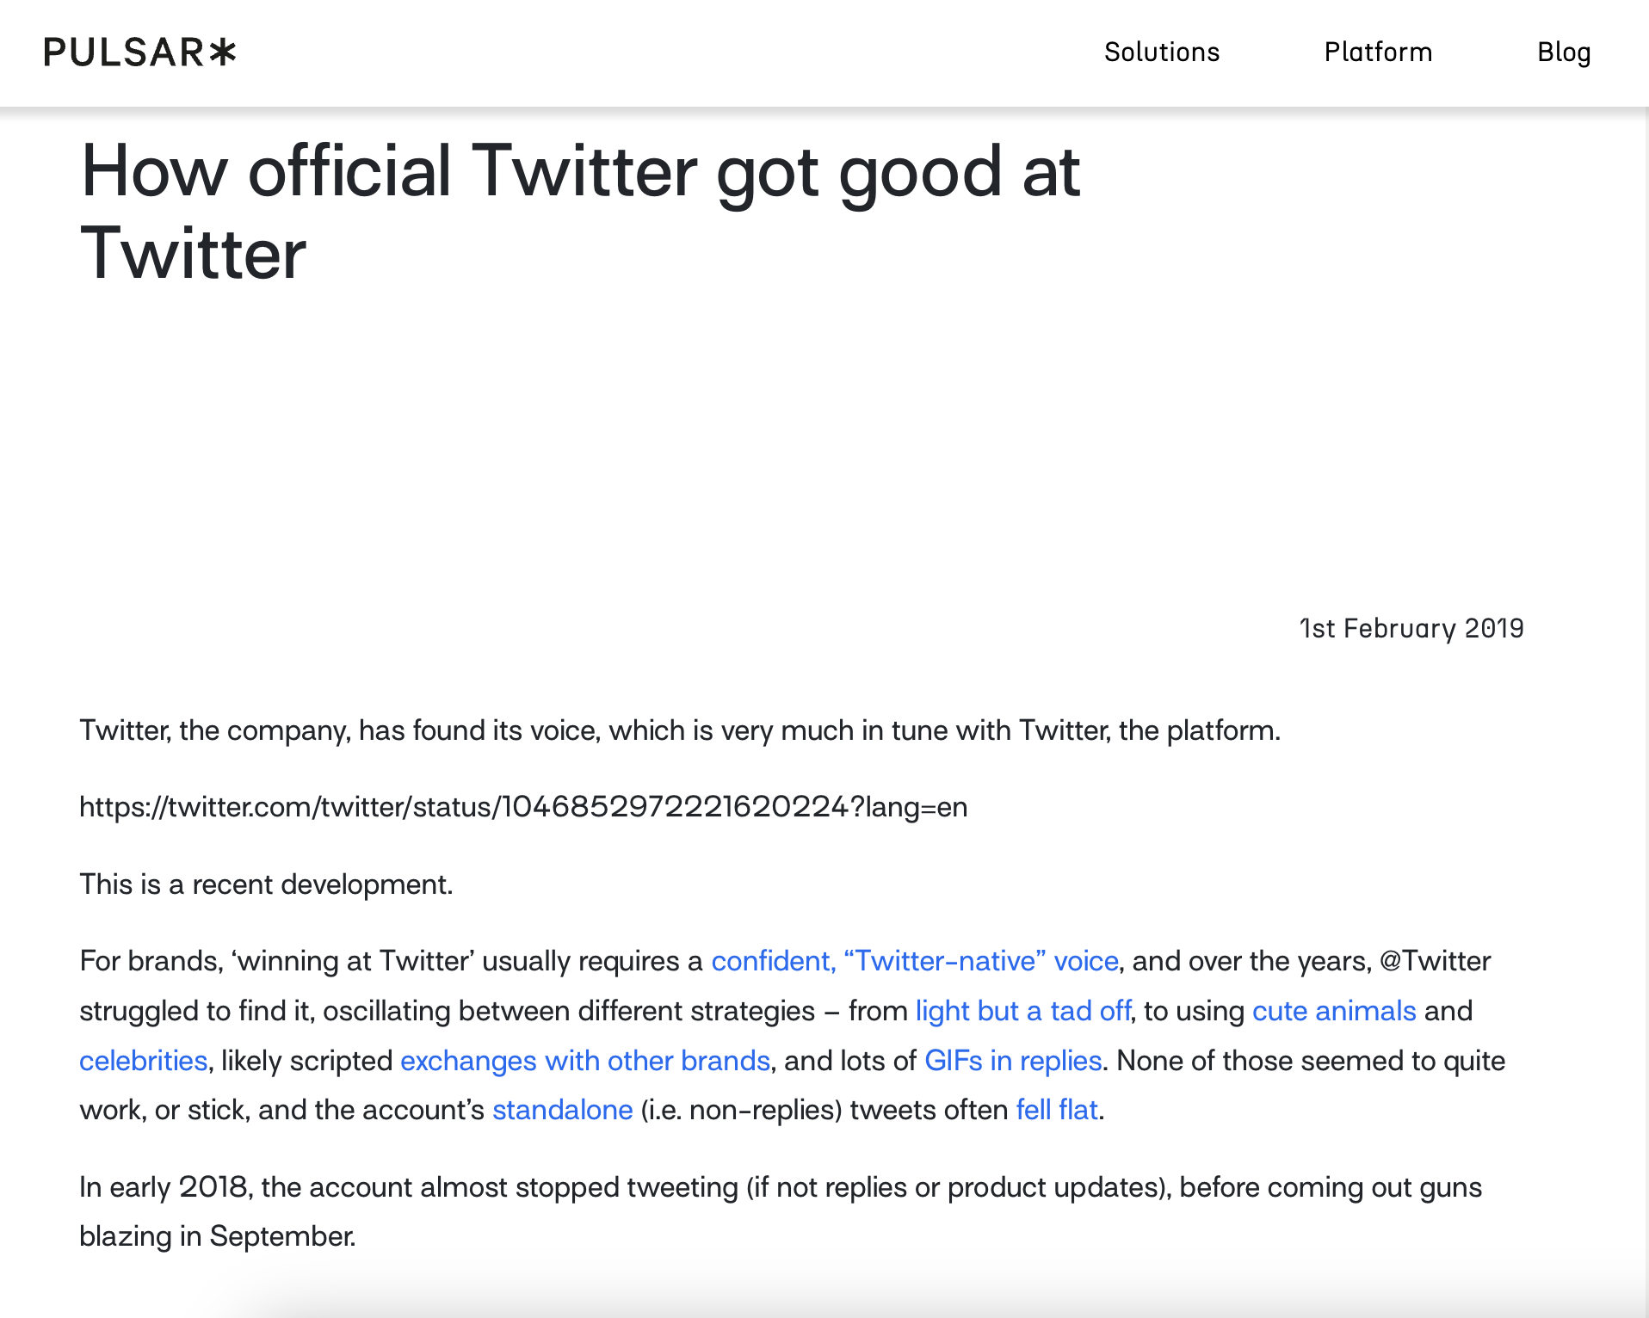Click the "This is a recent development." sentence
Screen dimensions: 1649x1318
(266, 884)
